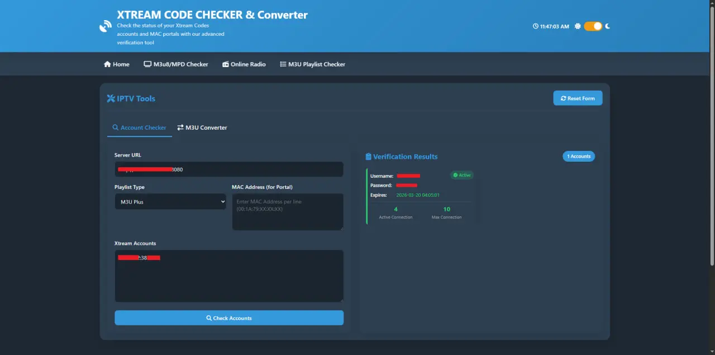Screen dimensions: 715x355
Task: Click the Xtream Accounts label
Action: point(135,243)
